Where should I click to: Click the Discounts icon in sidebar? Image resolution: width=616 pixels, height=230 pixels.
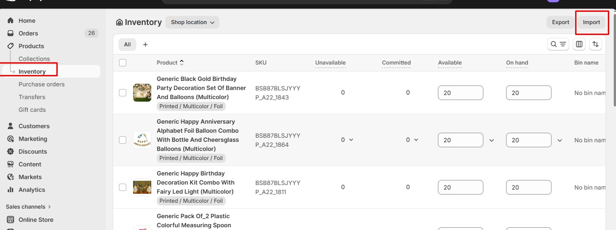[10, 151]
